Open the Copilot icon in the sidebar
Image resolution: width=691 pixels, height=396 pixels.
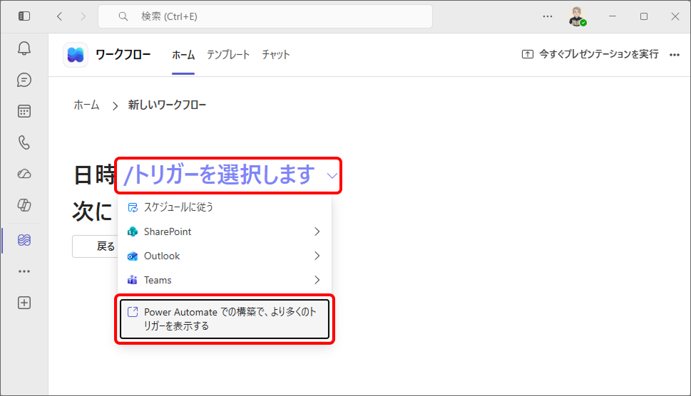click(x=24, y=205)
